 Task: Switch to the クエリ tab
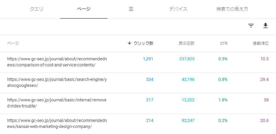[x=36, y=9]
